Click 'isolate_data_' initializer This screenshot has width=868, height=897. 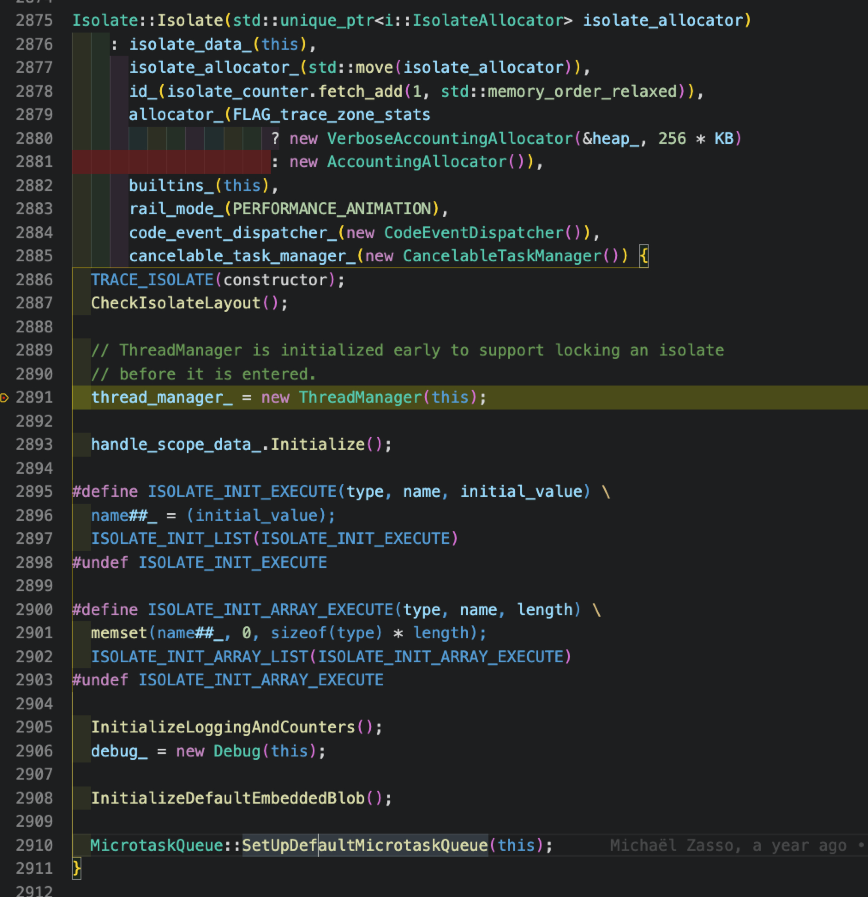click(x=191, y=45)
